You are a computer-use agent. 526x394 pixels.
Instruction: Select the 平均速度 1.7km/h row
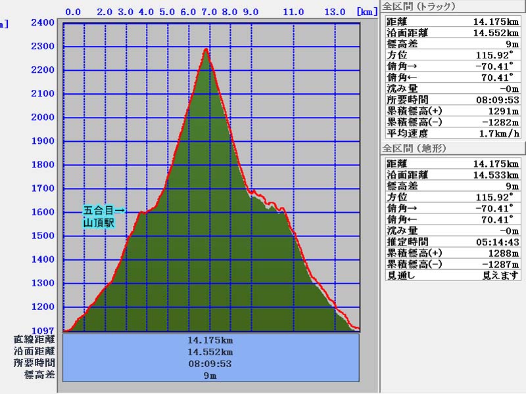click(452, 133)
